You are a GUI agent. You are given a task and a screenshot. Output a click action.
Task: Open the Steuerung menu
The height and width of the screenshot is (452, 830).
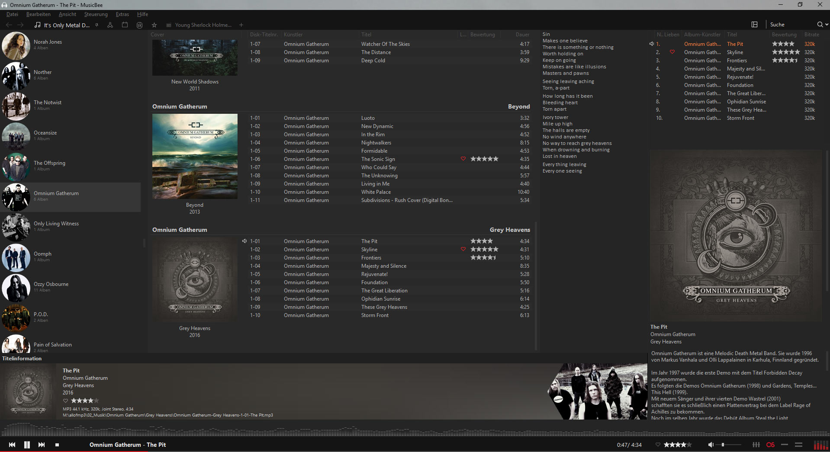(96, 14)
